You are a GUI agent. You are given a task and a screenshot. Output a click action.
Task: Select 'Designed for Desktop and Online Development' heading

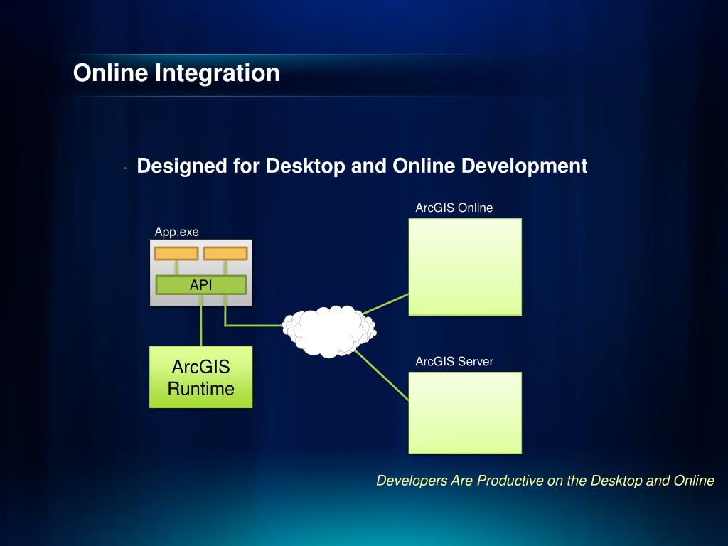tap(362, 166)
